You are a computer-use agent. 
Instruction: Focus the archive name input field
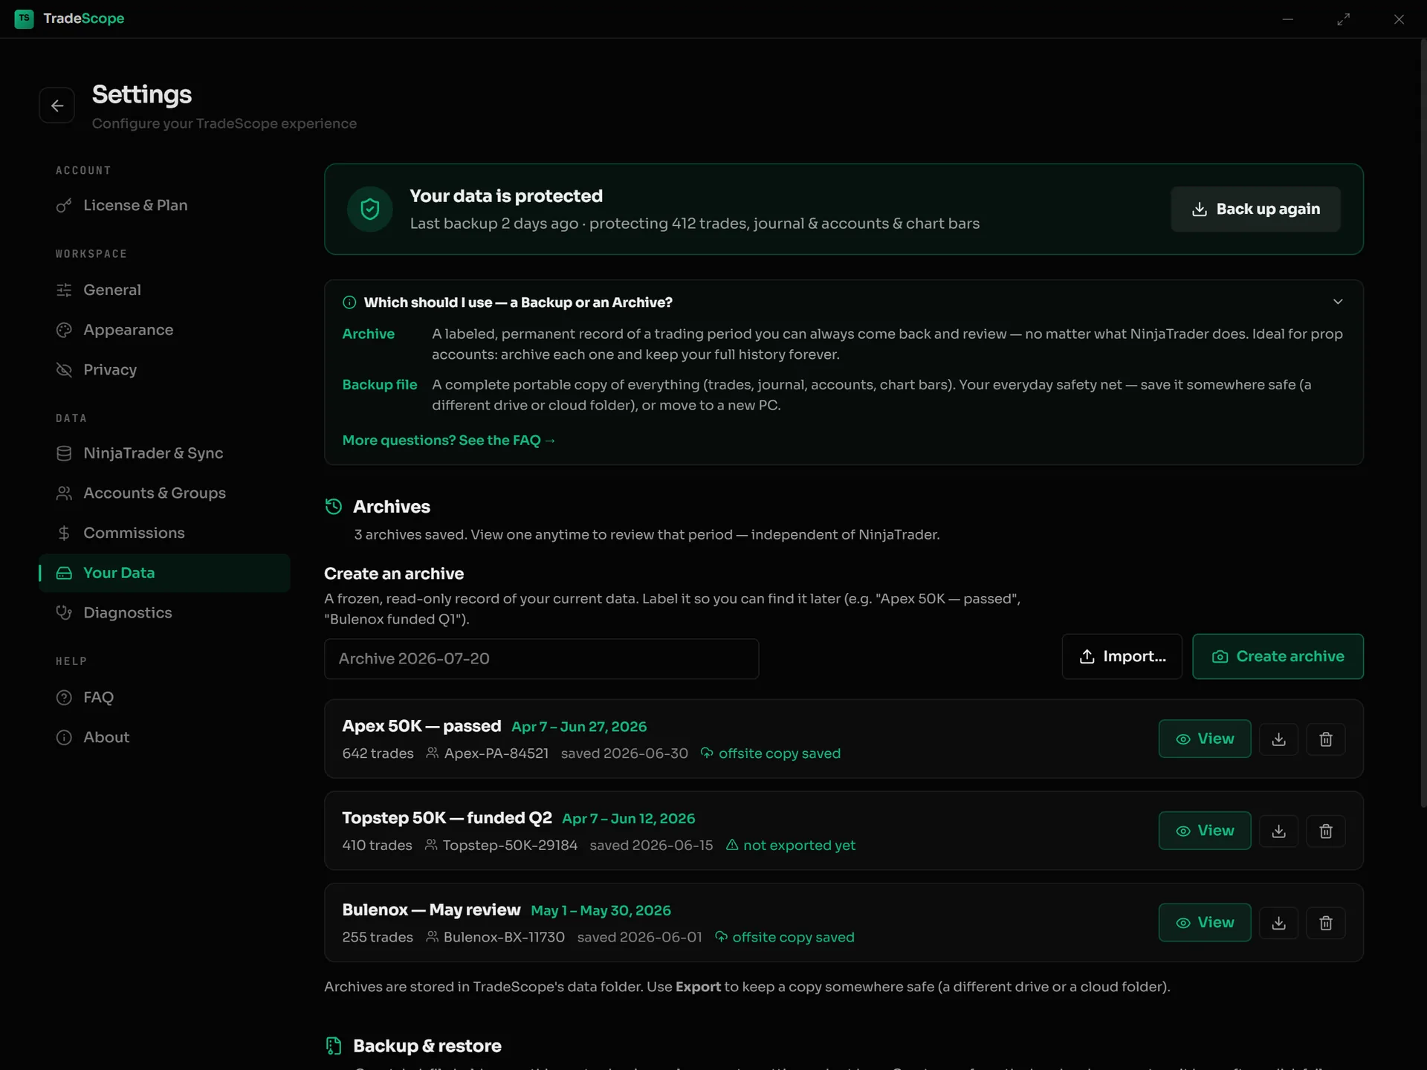point(541,658)
